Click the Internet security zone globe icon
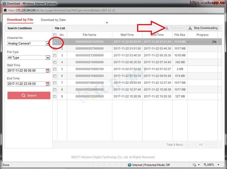The image size is (227, 169). [129, 165]
